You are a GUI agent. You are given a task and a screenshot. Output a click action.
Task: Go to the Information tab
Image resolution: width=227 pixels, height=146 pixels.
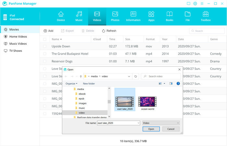(x=133, y=16)
